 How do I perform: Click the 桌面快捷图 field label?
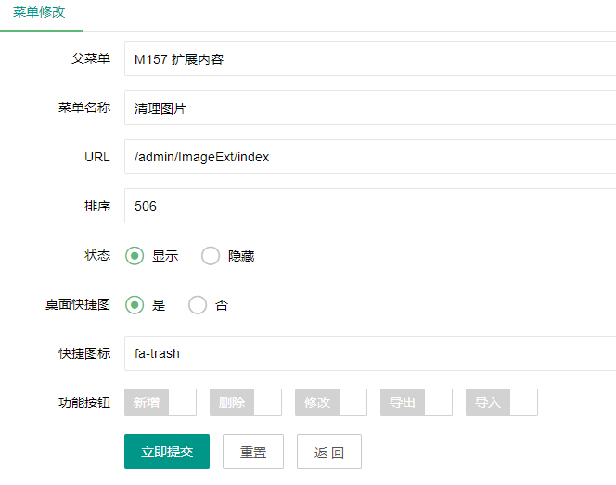78,305
